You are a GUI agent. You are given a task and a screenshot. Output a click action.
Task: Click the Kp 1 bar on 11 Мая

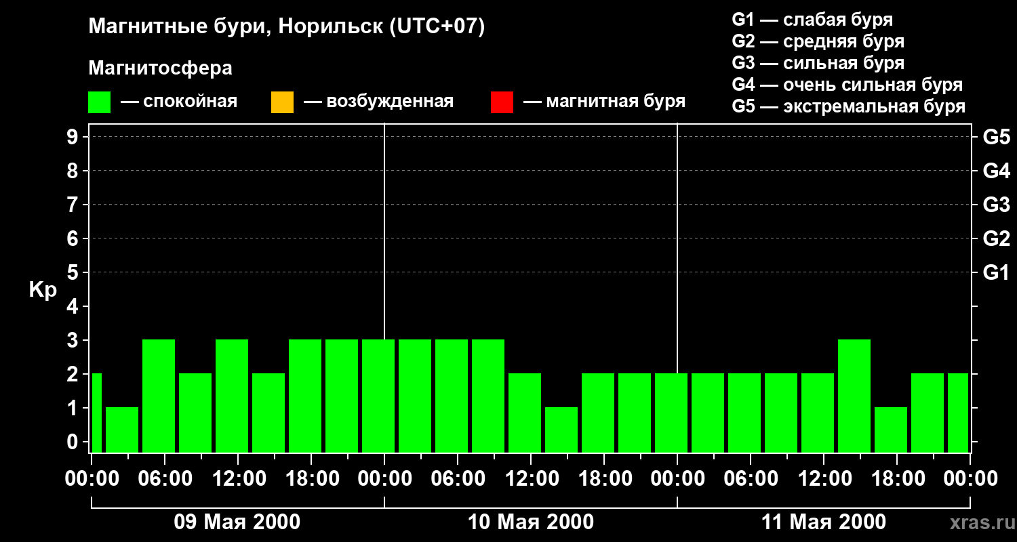891,430
